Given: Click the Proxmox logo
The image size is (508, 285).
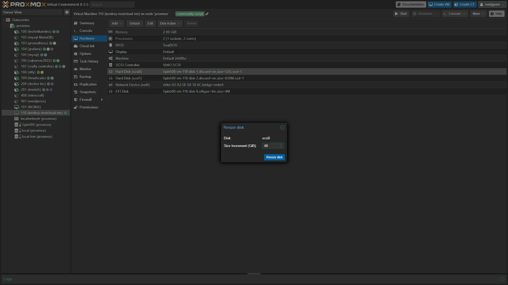Looking at the screenshot, I should 24,4.
